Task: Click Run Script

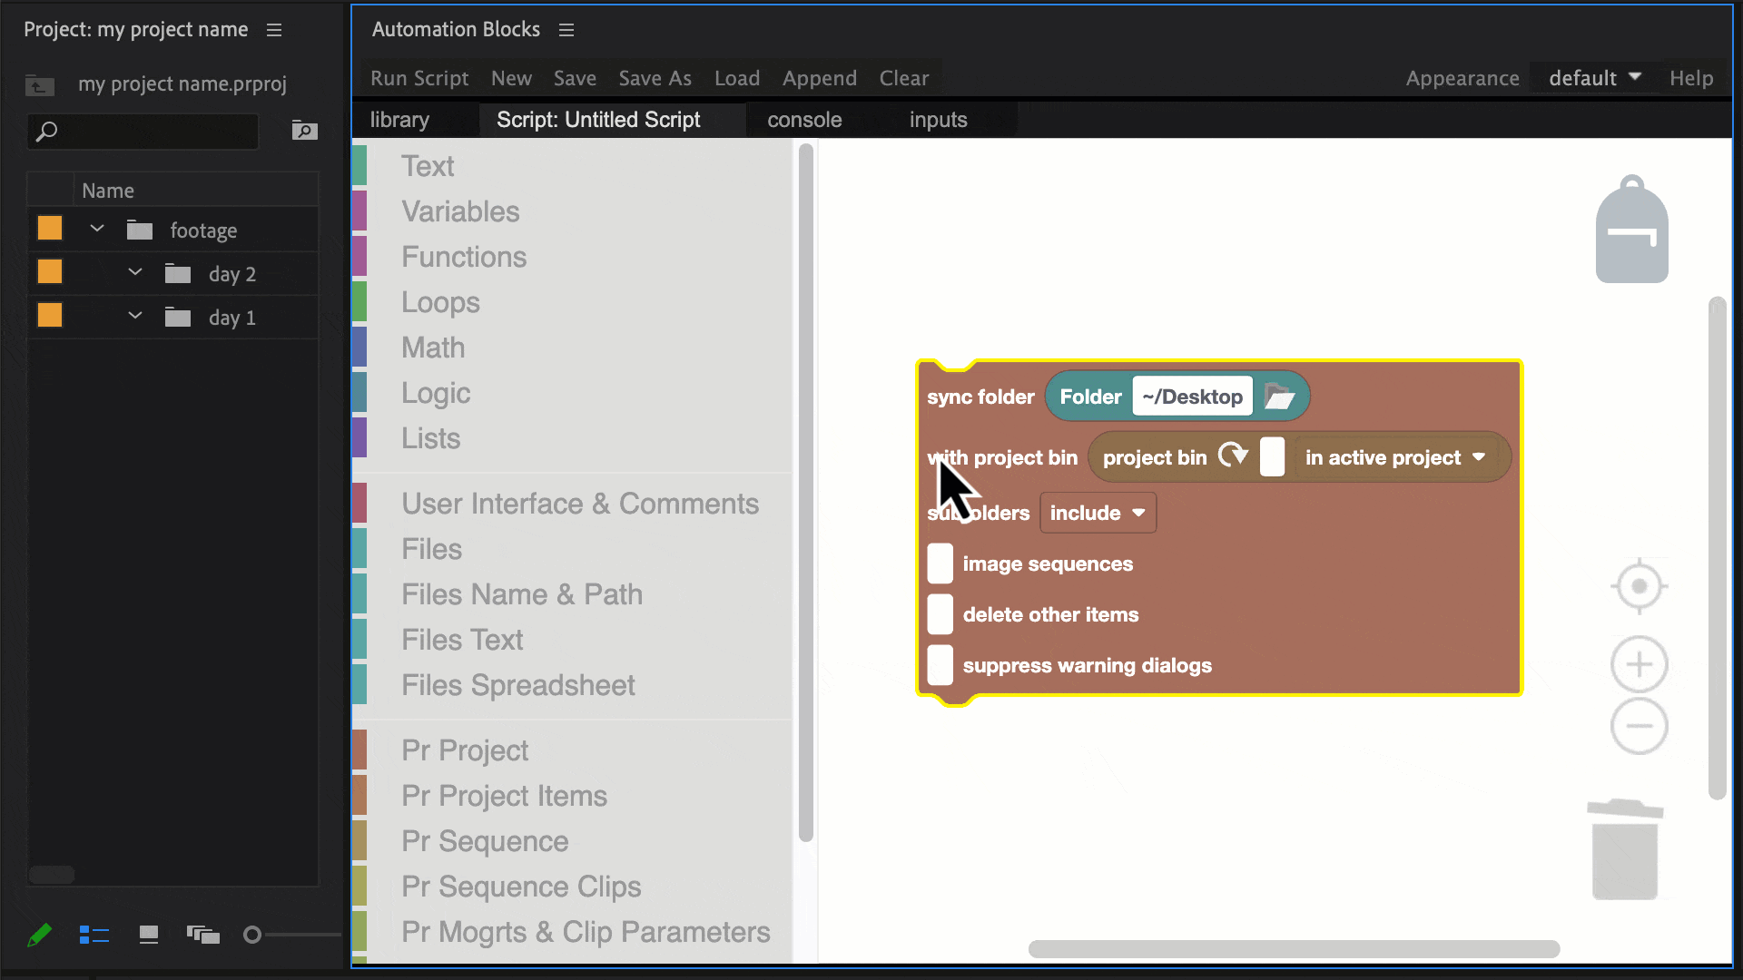Action: coord(419,78)
